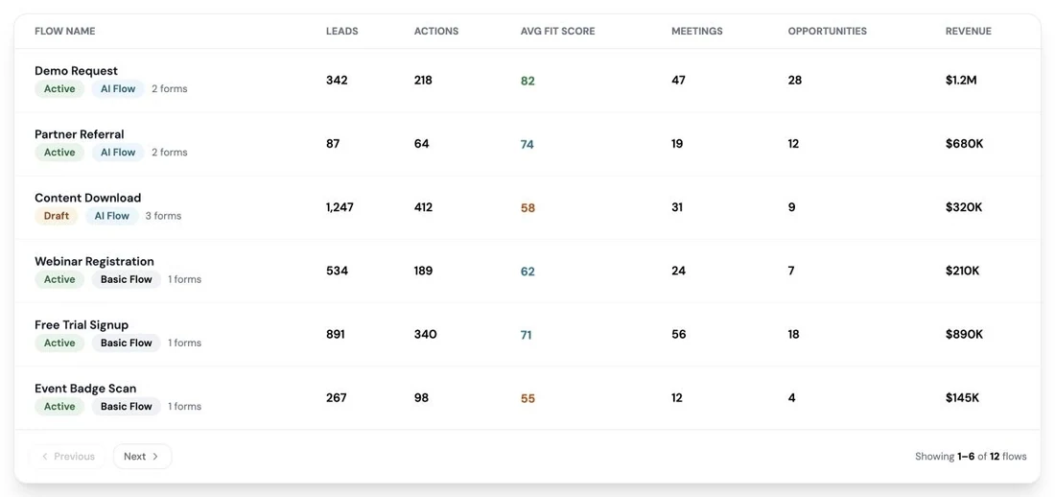The image size is (1055, 497).
Task: Click the AI Flow tag under Demo Request
Action: point(118,89)
